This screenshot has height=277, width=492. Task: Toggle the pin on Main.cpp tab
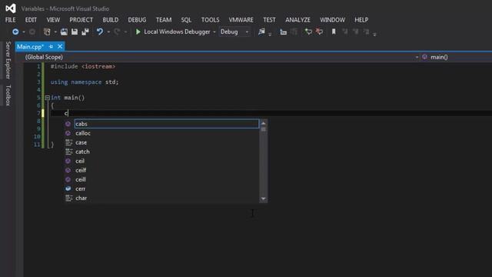(51, 47)
